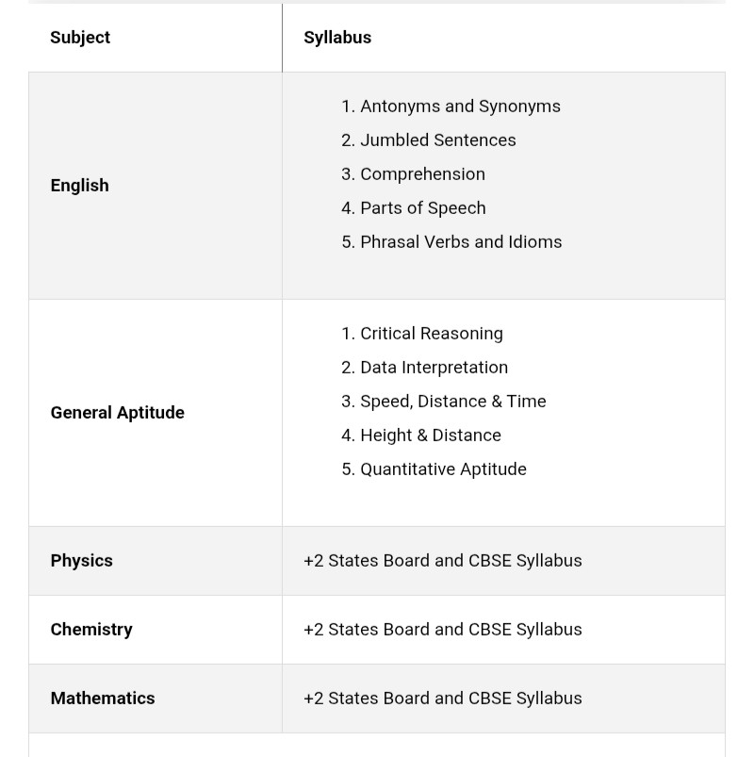Click the Antonyms and Synonyms list item
Screen dimensions: 754x757
tap(451, 107)
